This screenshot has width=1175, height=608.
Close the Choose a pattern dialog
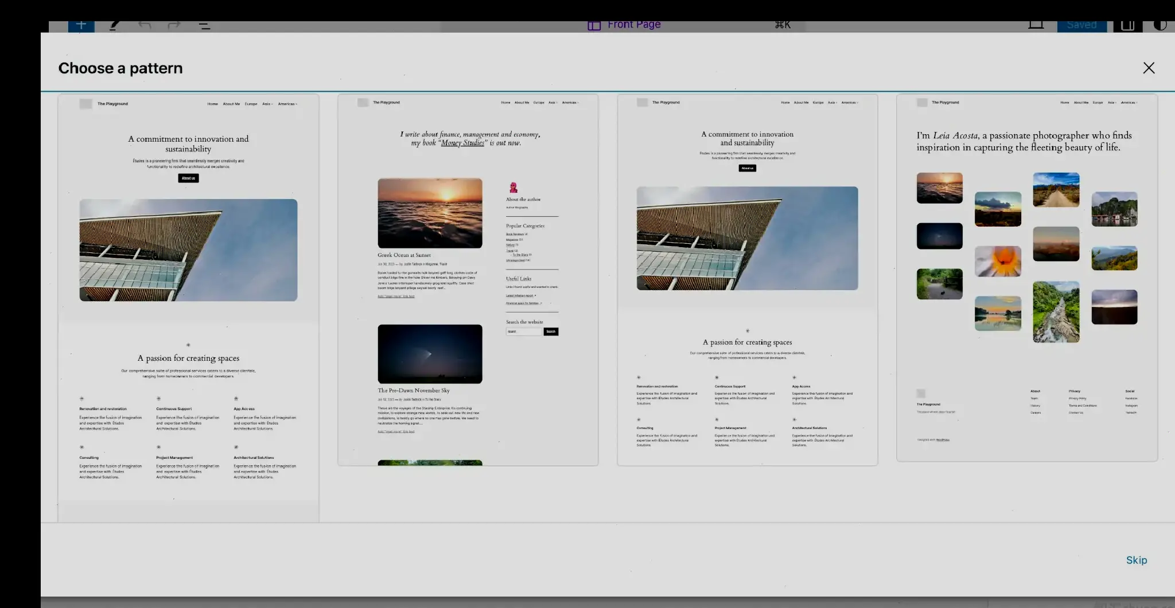coord(1149,68)
